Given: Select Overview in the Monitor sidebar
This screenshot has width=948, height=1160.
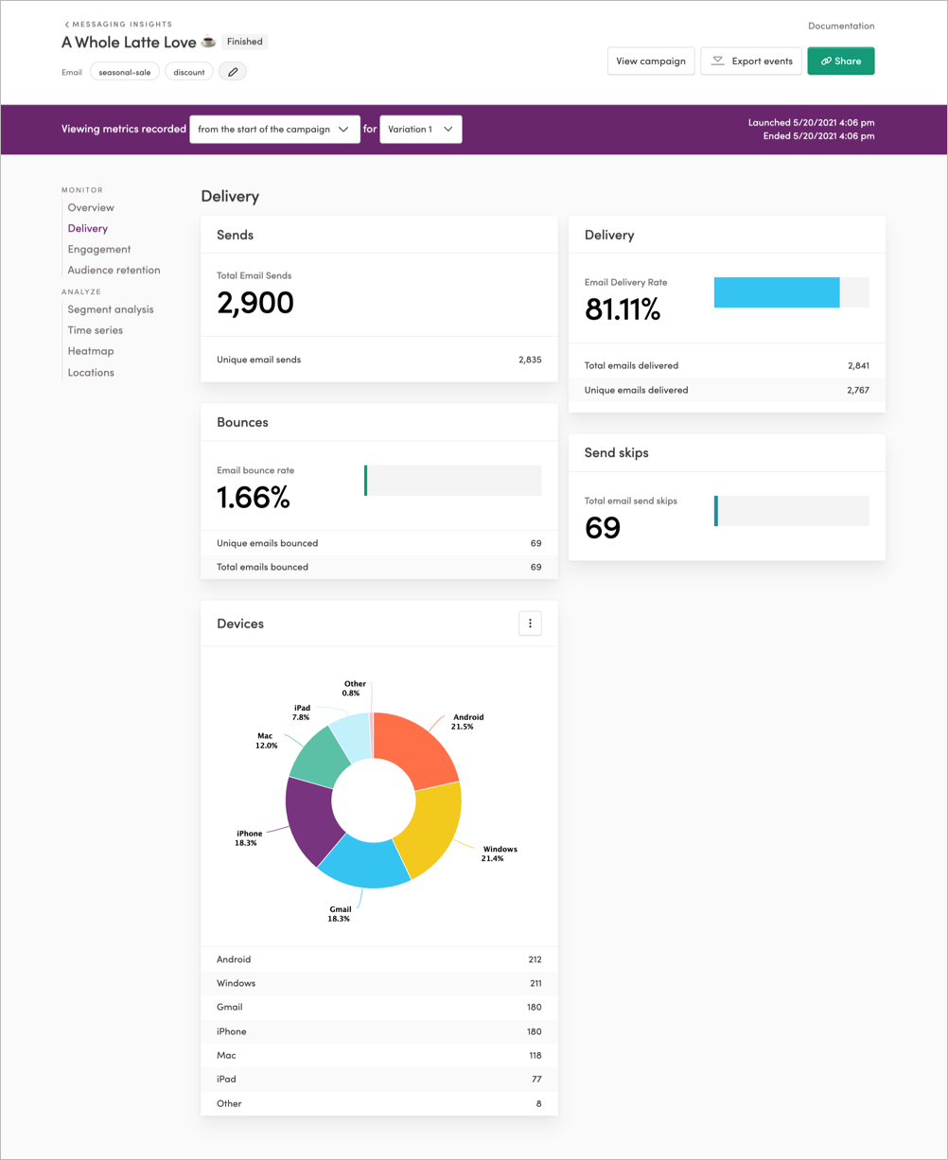Looking at the screenshot, I should 91,207.
